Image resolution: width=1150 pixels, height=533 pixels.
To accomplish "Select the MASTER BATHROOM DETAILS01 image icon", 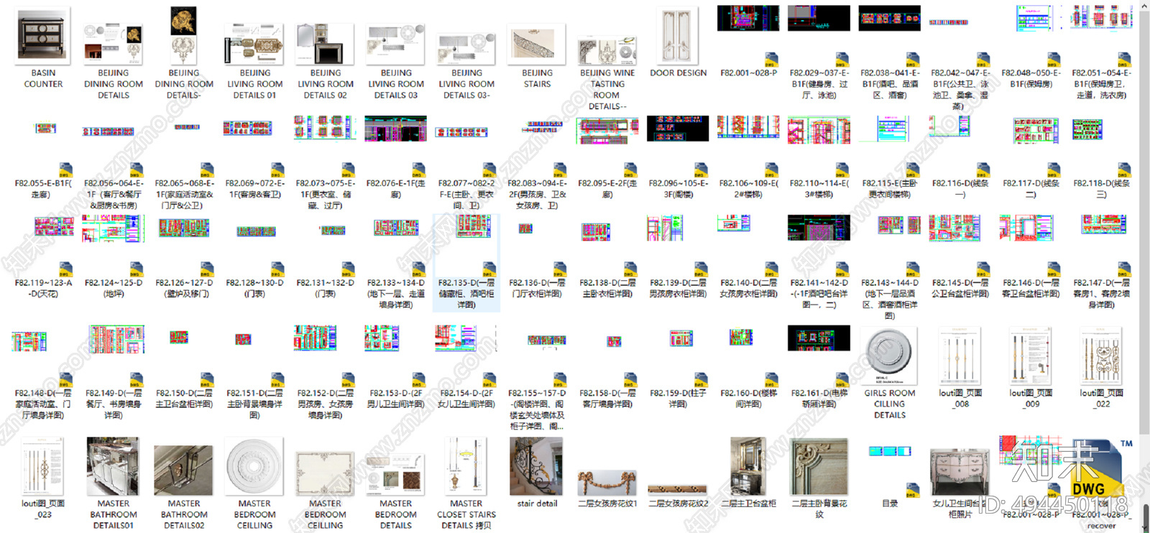I will (114, 467).
